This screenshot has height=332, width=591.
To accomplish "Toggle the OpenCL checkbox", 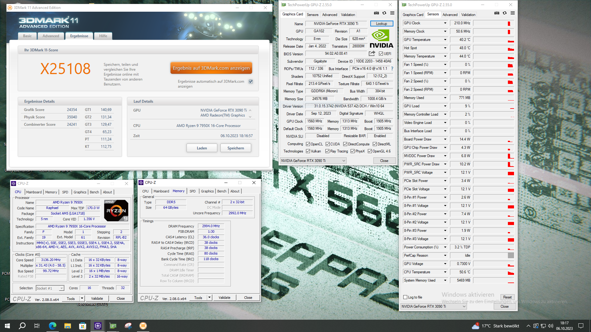I will [x=308, y=144].
